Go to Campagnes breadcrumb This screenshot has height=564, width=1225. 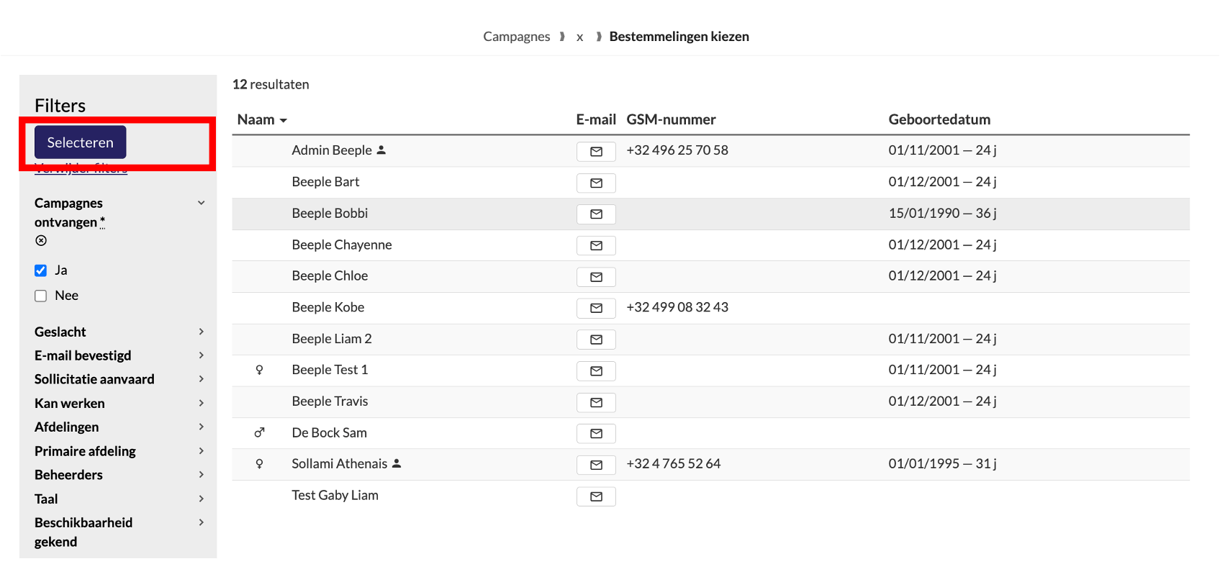point(516,37)
